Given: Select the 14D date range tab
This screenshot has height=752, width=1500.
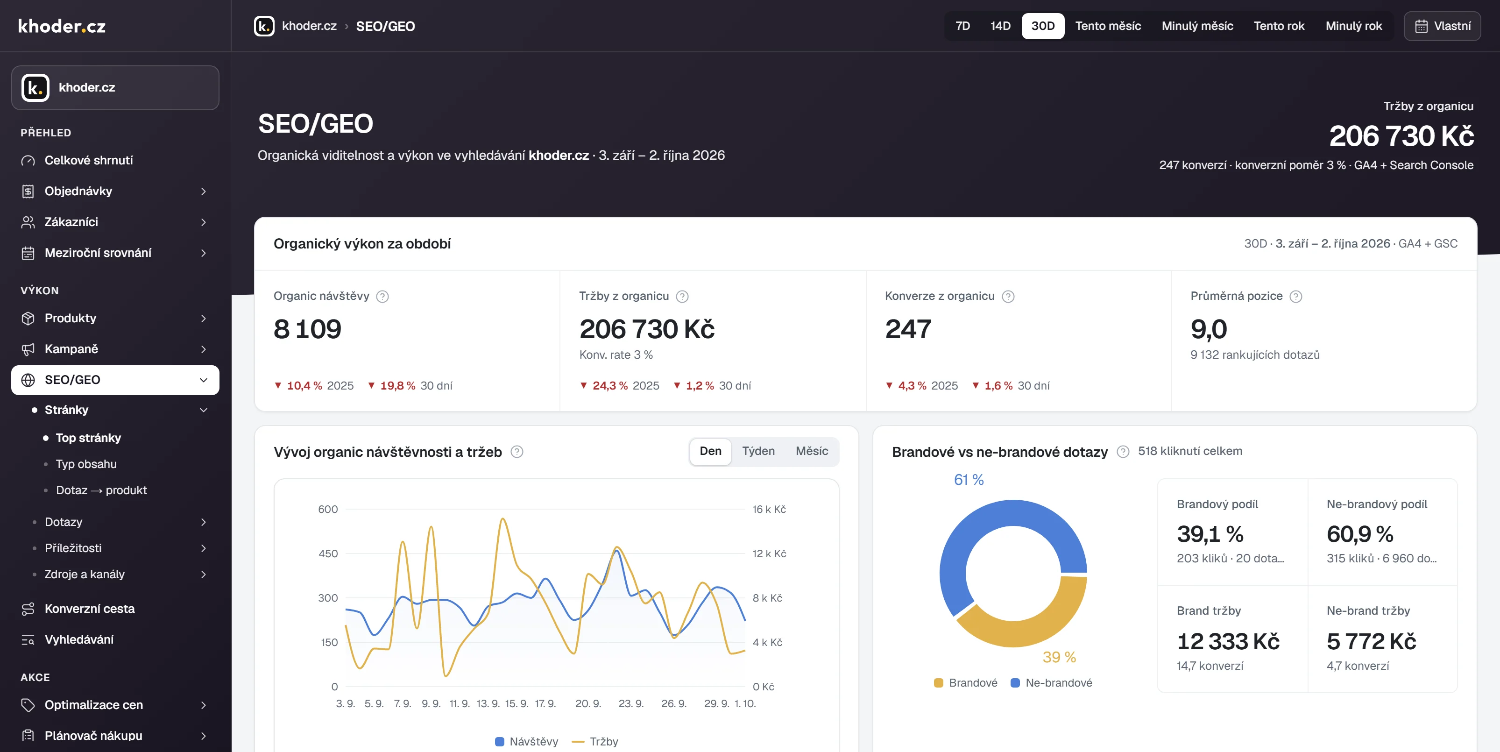Looking at the screenshot, I should click(x=1000, y=26).
